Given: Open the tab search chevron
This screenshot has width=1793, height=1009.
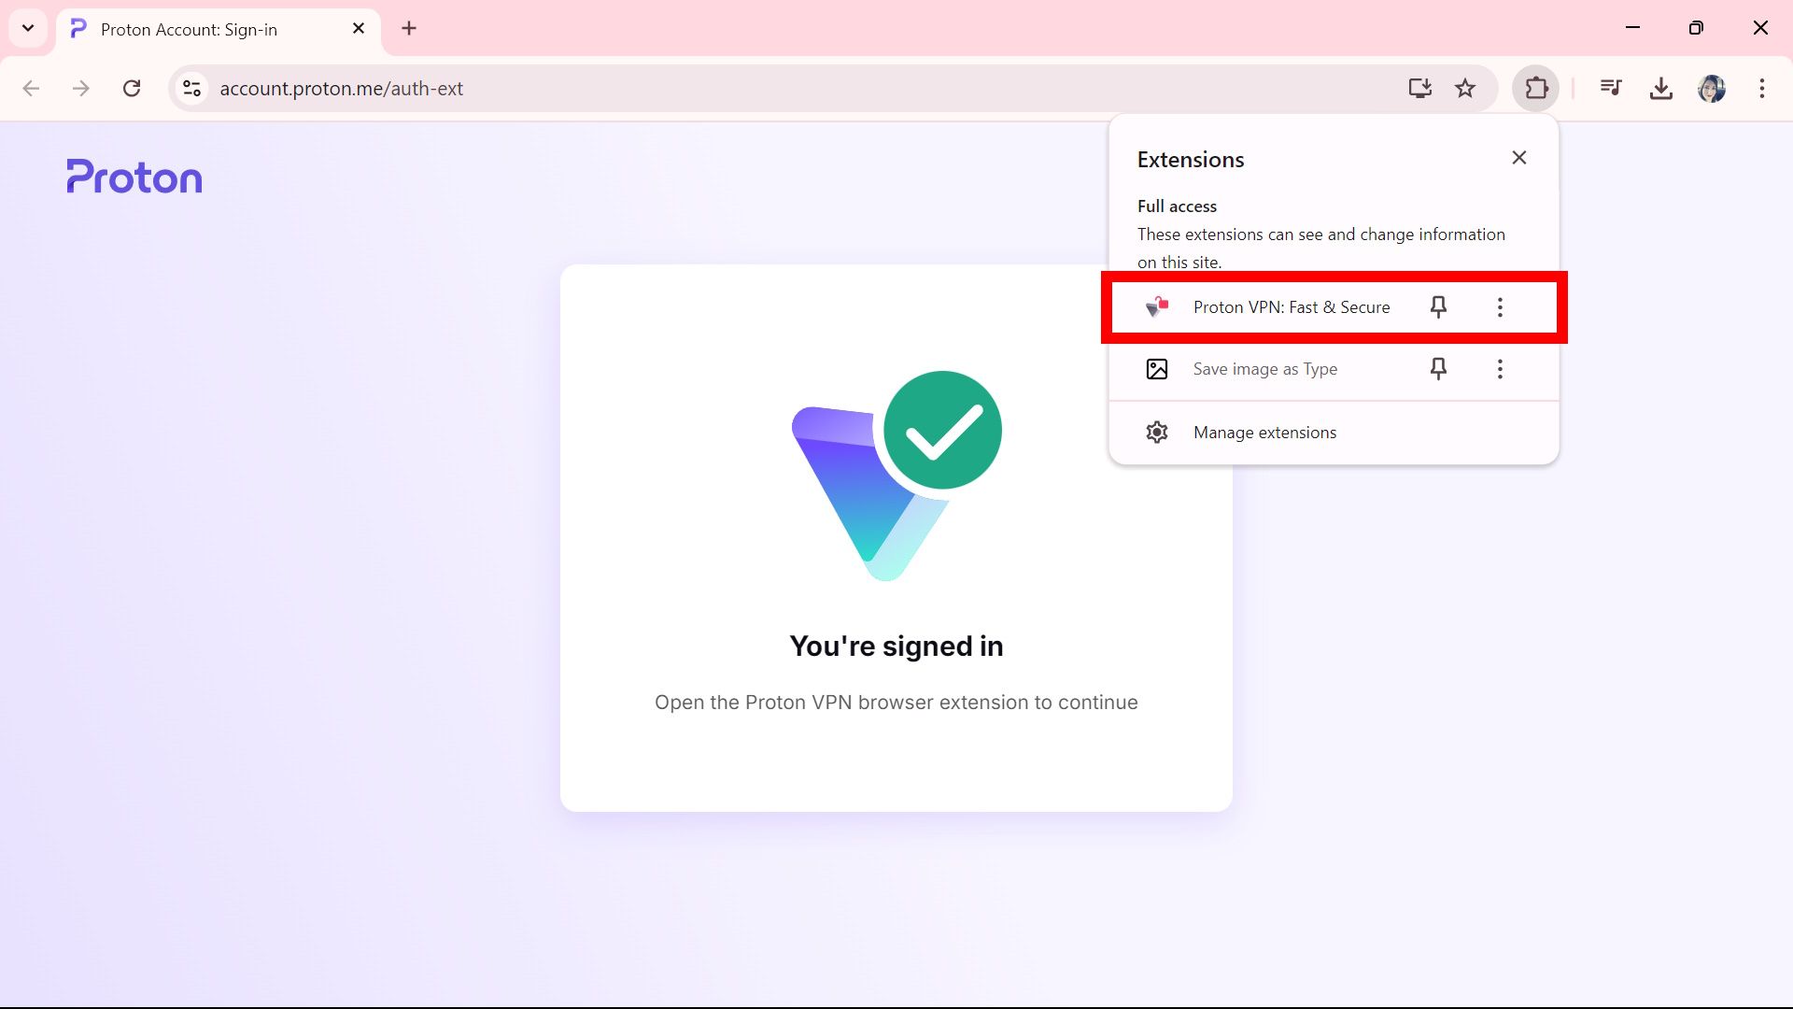Looking at the screenshot, I should click(27, 28).
